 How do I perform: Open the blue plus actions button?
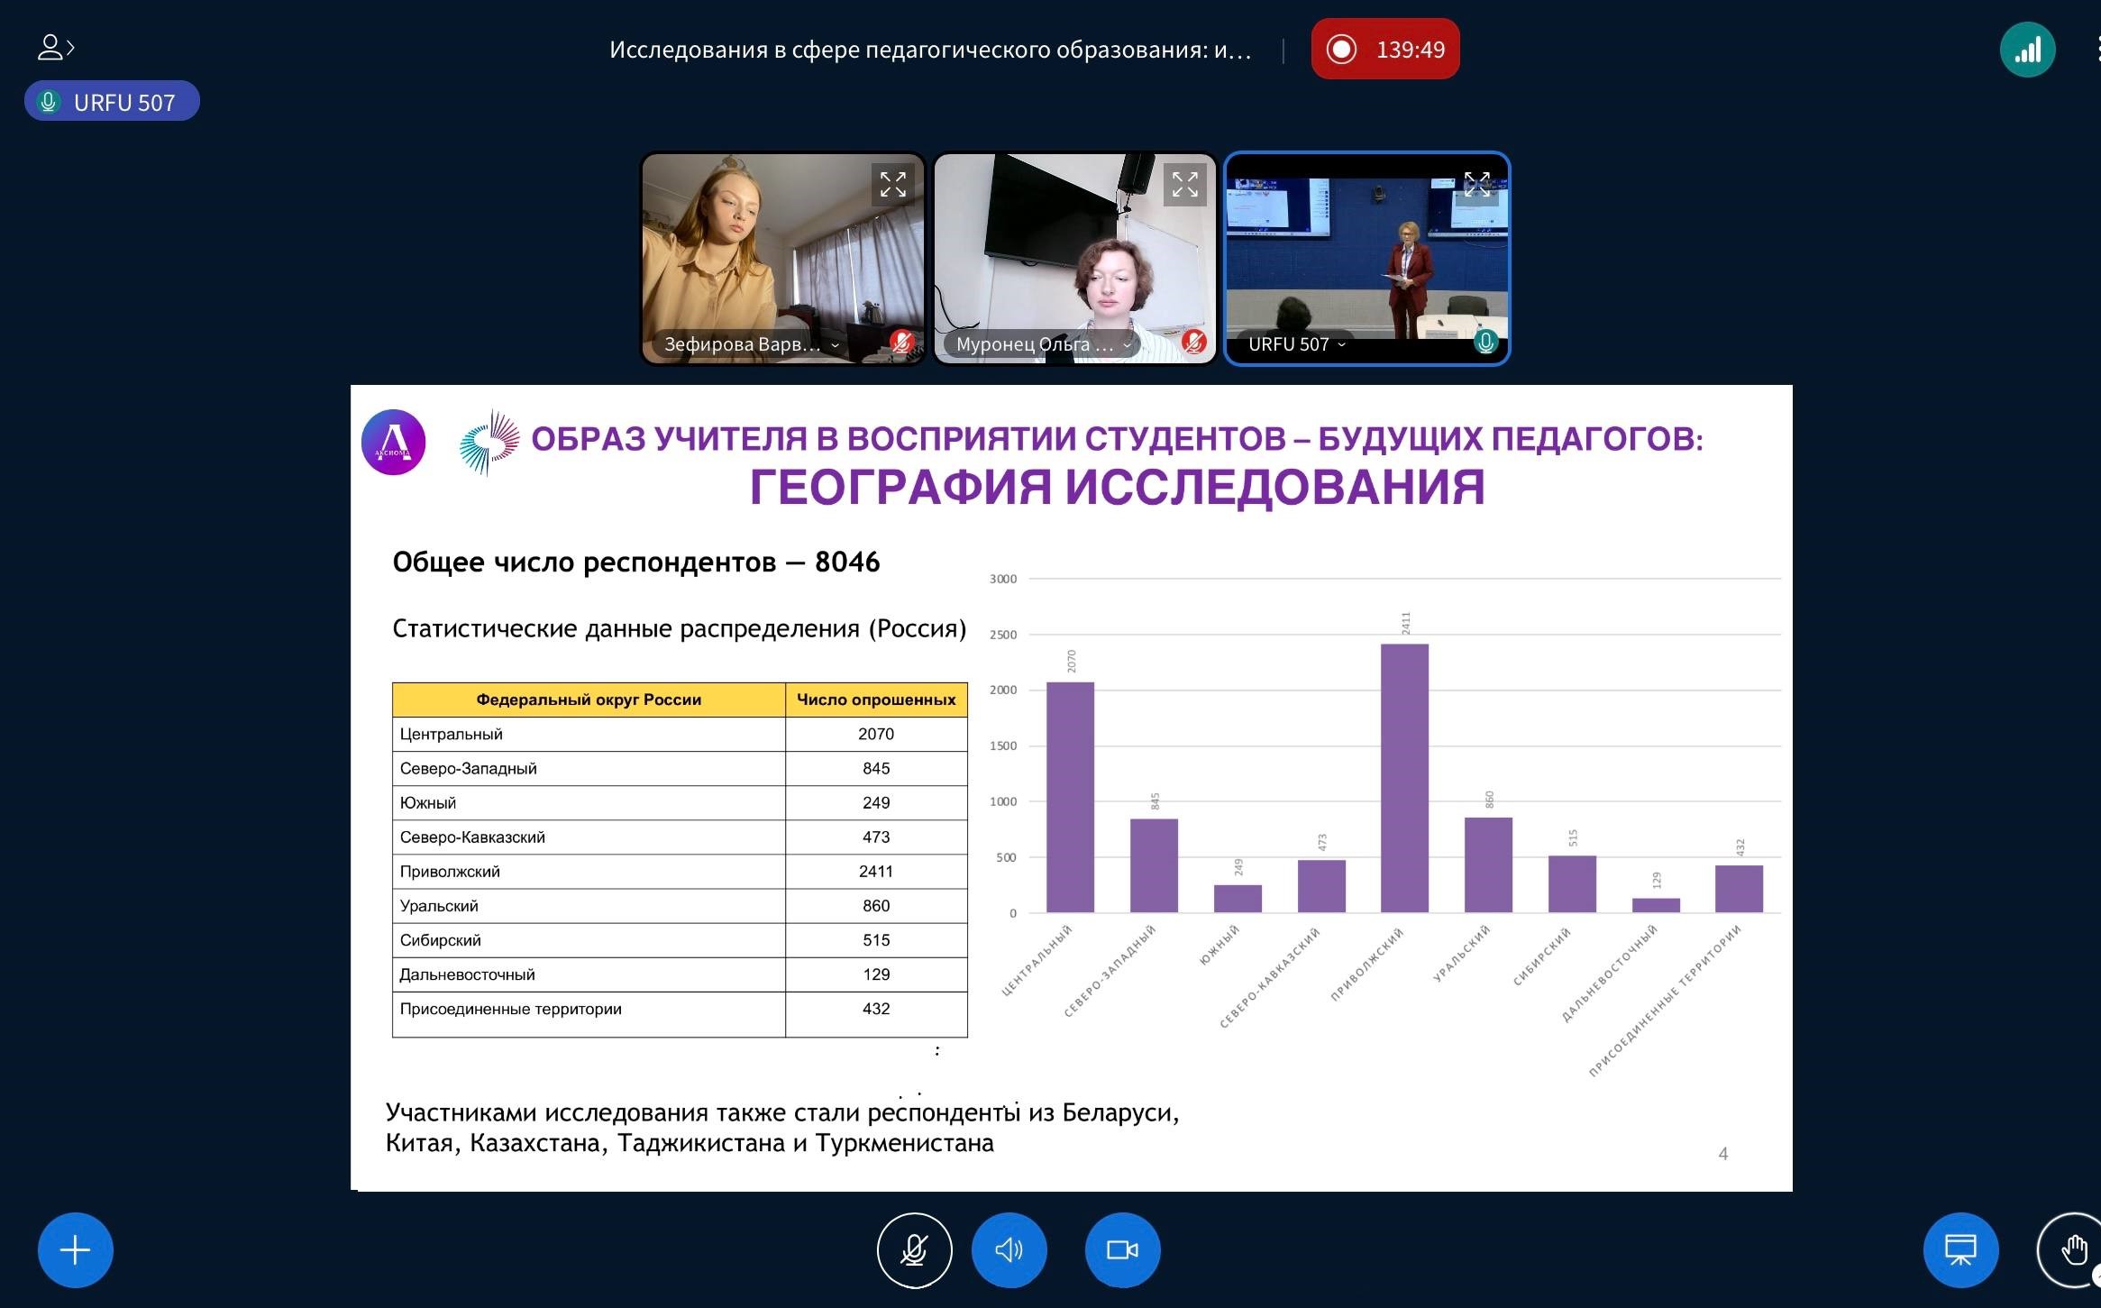[x=75, y=1249]
